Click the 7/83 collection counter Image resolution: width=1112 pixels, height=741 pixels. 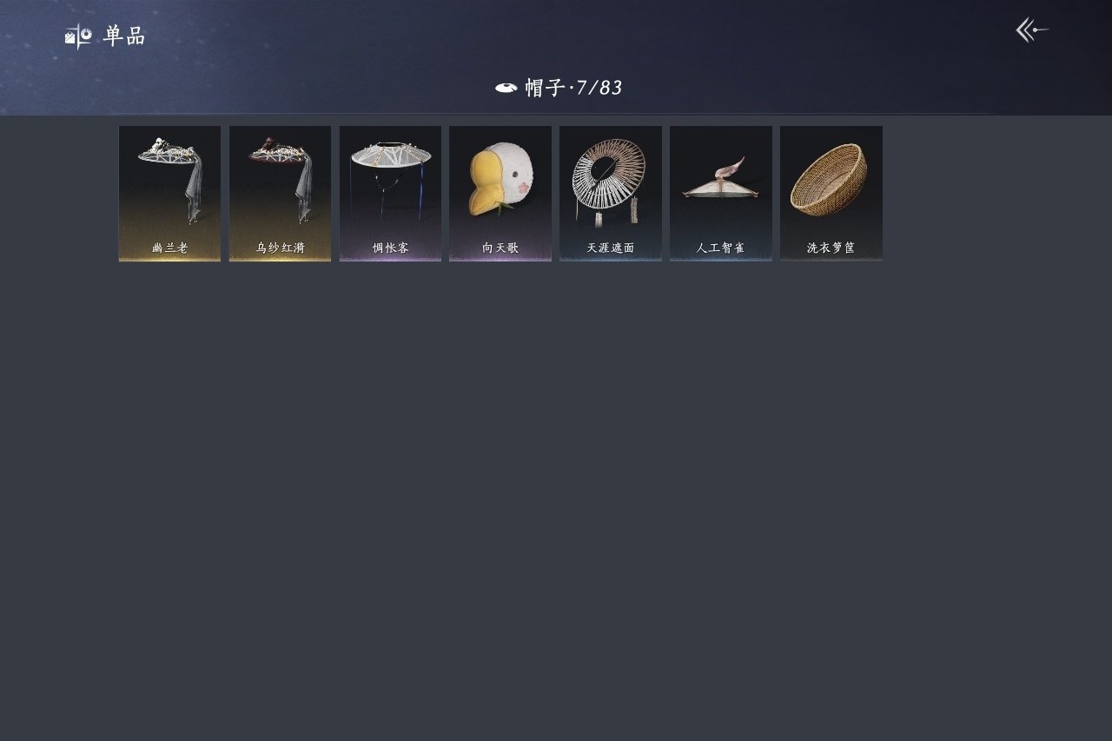pos(599,88)
